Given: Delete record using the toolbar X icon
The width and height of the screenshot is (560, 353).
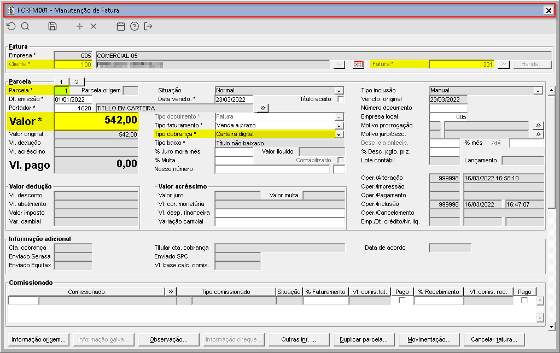Looking at the screenshot, I should 94,26.
